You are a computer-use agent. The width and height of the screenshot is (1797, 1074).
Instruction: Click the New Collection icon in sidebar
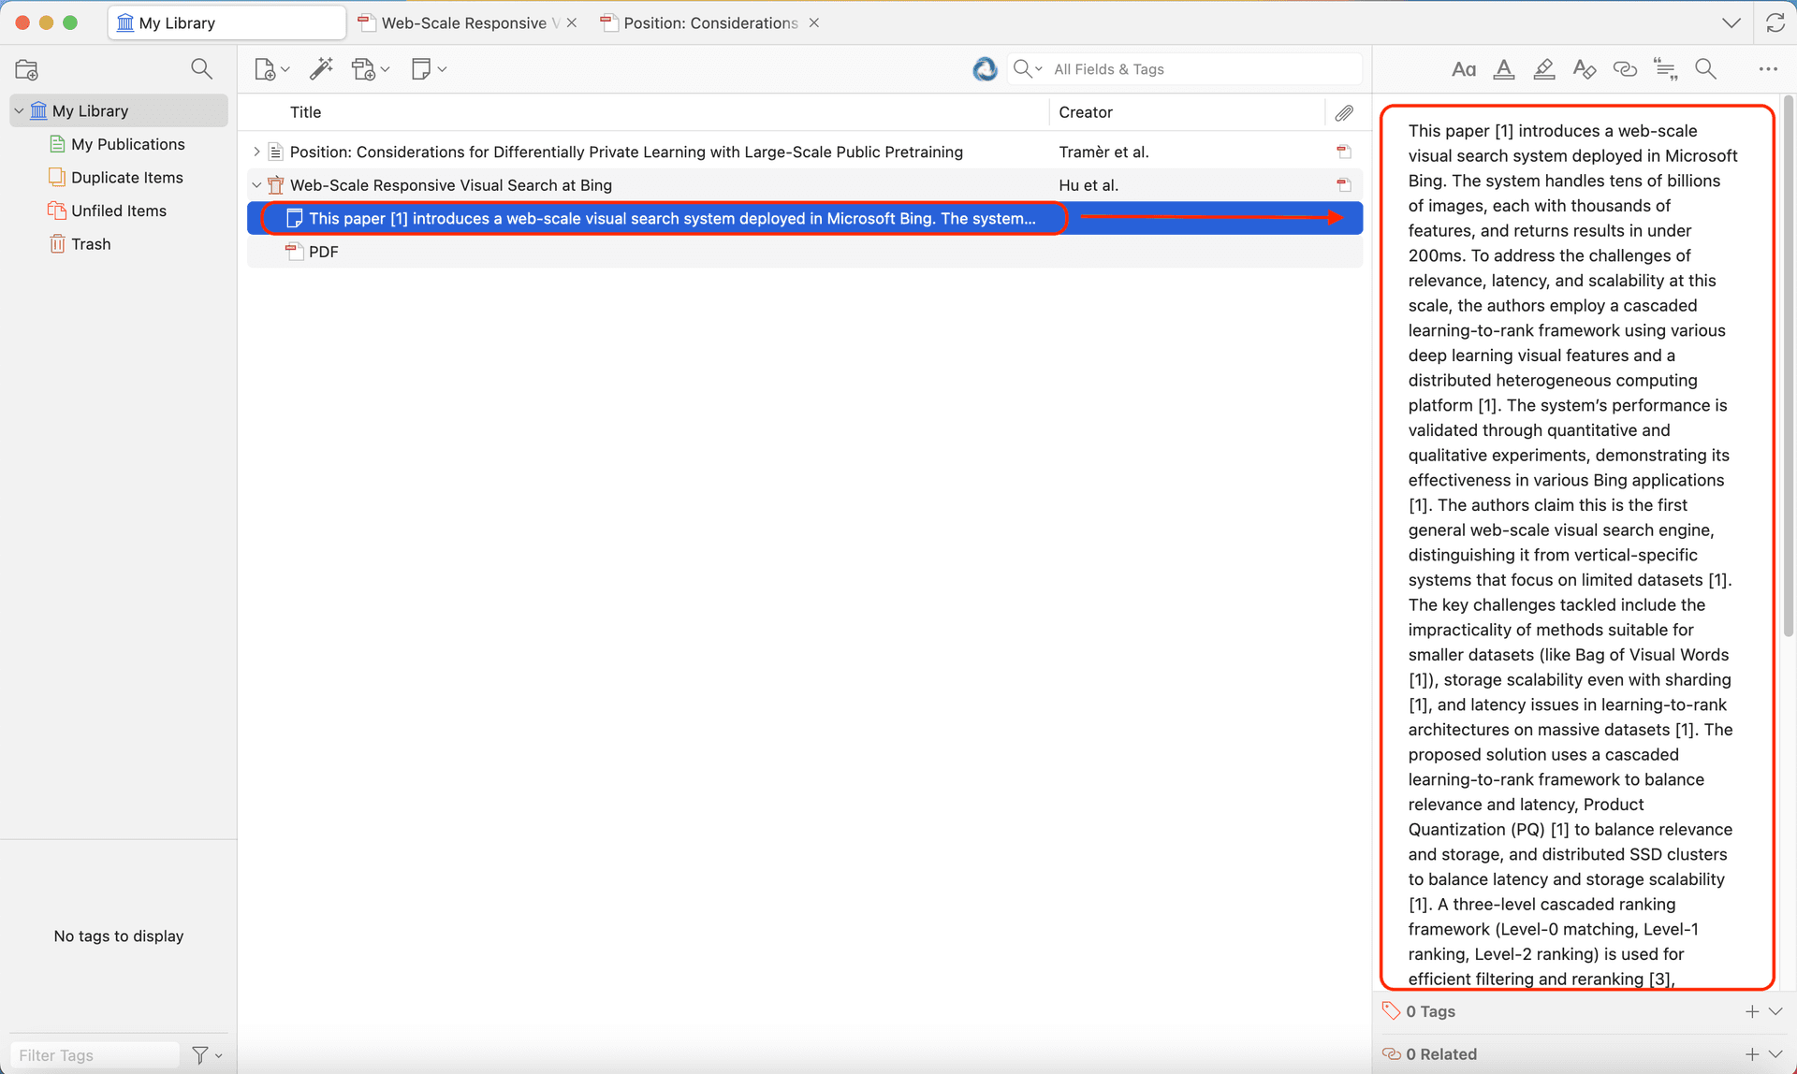click(x=27, y=69)
